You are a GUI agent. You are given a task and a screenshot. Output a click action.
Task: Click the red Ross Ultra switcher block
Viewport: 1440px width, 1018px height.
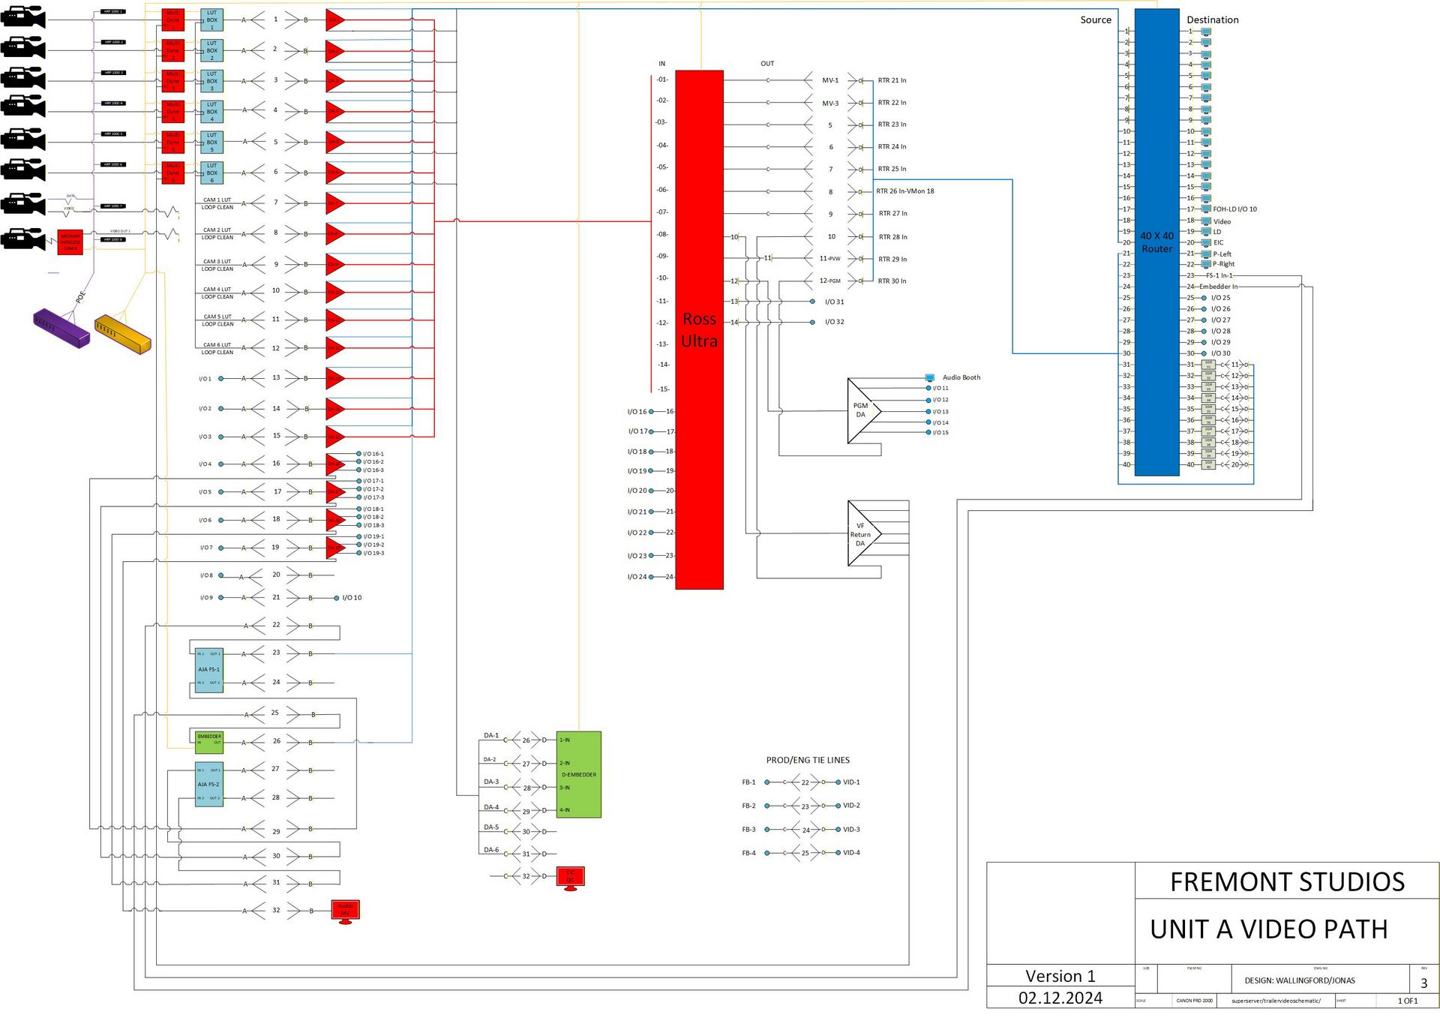(x=699, y=330)
